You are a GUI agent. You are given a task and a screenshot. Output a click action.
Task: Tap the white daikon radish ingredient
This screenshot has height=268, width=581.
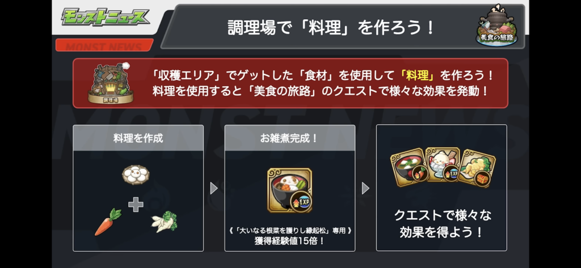point(164,222)
